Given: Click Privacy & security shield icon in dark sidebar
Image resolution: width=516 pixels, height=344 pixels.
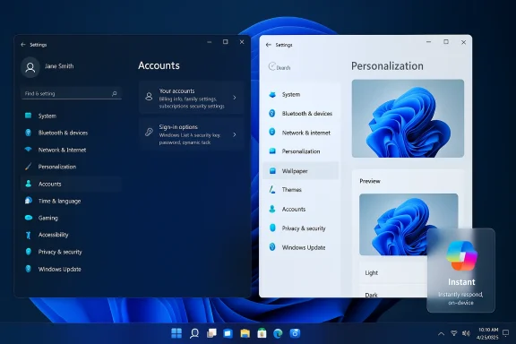Looking at the screenshot, I should pyautogui.click(x=29, y=252).
